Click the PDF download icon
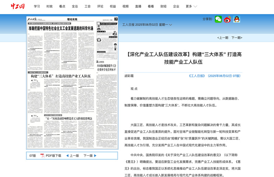 (43, 155)
